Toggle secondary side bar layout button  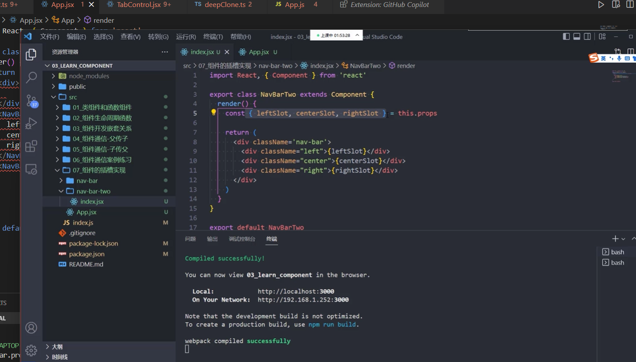(587, 37)
